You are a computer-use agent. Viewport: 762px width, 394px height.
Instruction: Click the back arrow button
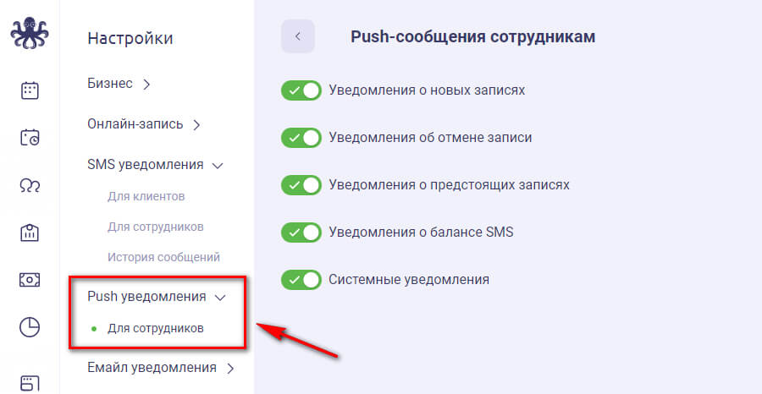pyautogui.click(x=298, y=36)
